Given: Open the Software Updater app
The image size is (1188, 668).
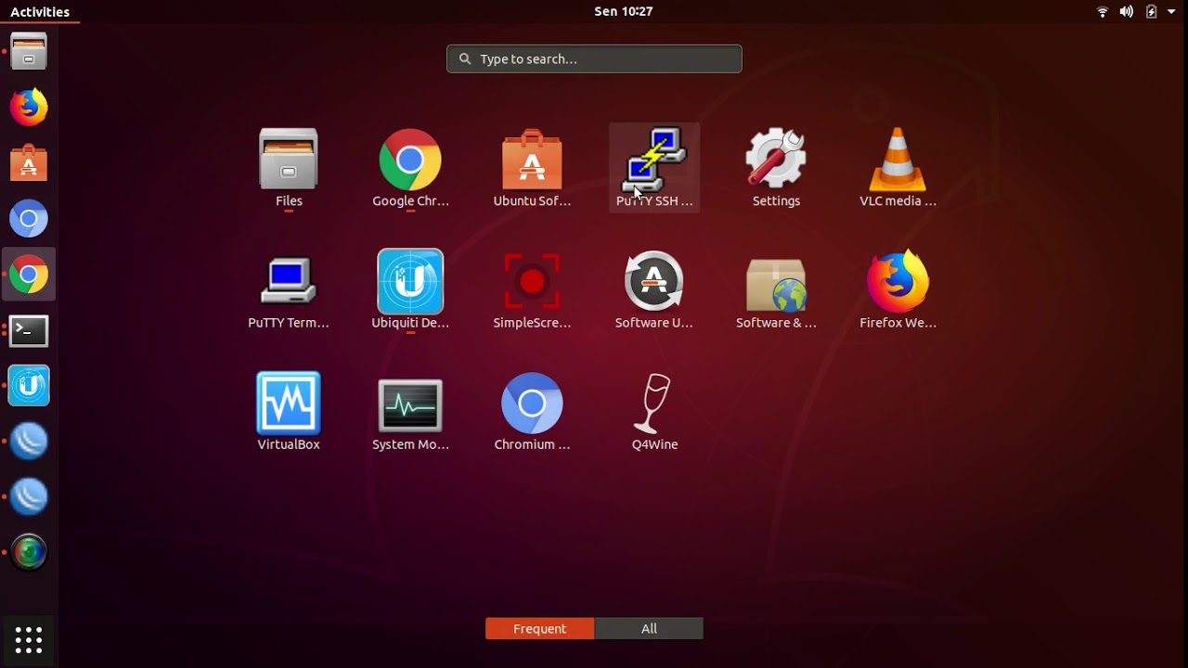Looking at the screenshot, I should (x=654, y=289).
